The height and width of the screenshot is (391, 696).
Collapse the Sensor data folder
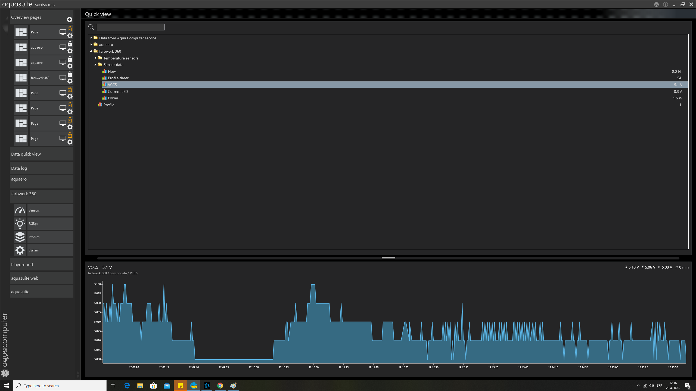tap(95, 65)
